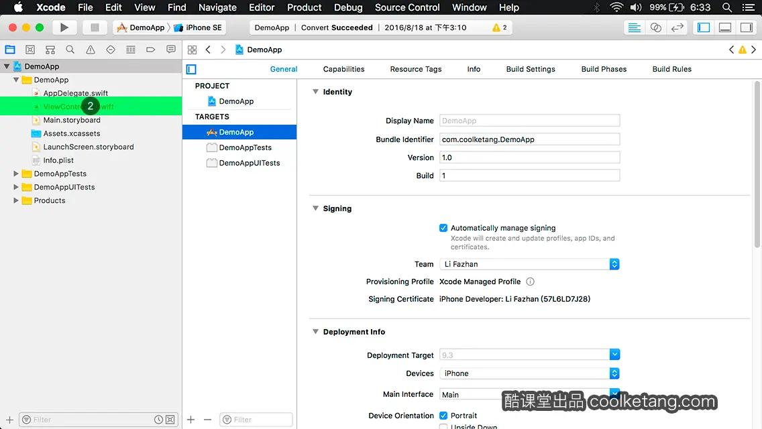
Task: Open issues via the jump bar warning
Action: tap(743, 50)
